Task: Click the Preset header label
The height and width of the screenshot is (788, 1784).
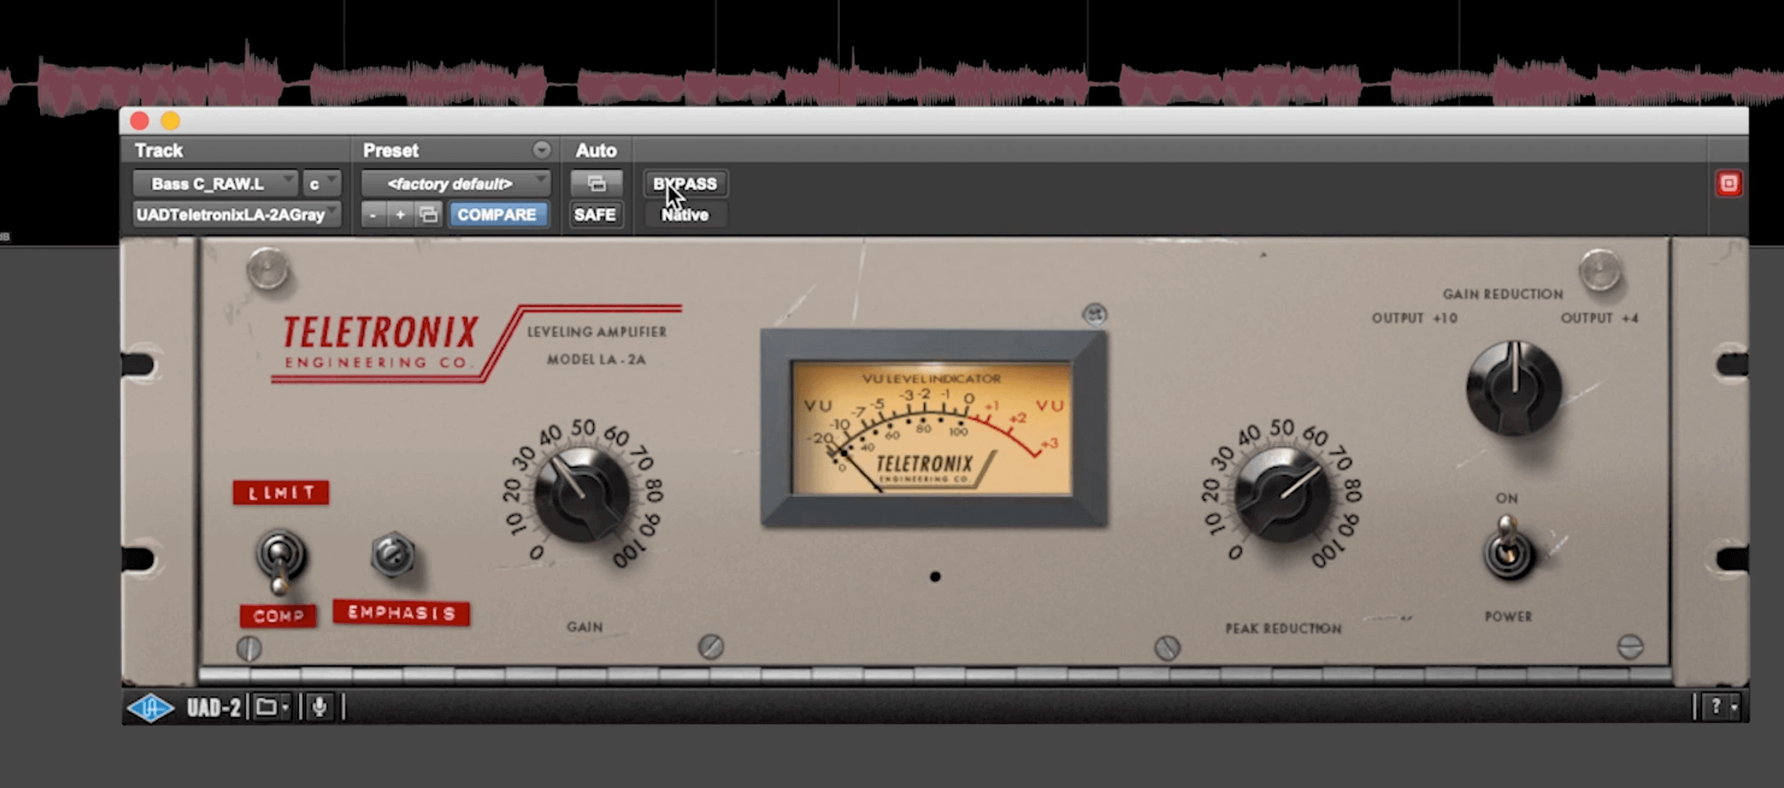Action: 391,150
